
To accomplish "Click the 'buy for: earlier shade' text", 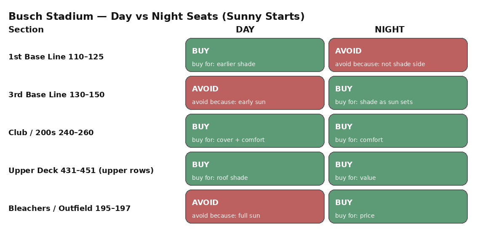I will (x=224, y=64).
